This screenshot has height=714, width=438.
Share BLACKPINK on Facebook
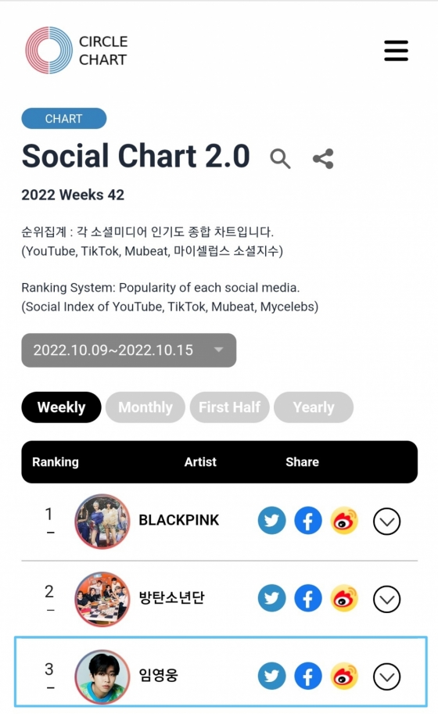click(x=308, y=521)
